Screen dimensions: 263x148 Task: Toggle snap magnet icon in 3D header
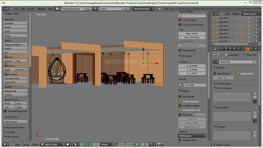tap(147, 144)
